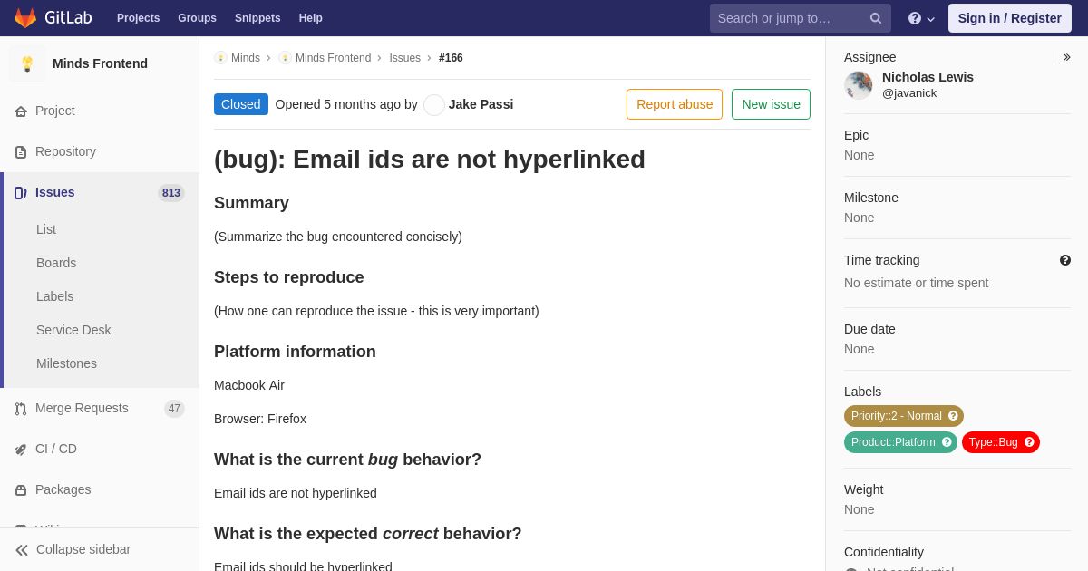Viewport: 1088px width, 571px height.
Task: Open the Issues breadcrumb link
Action: 404,58
